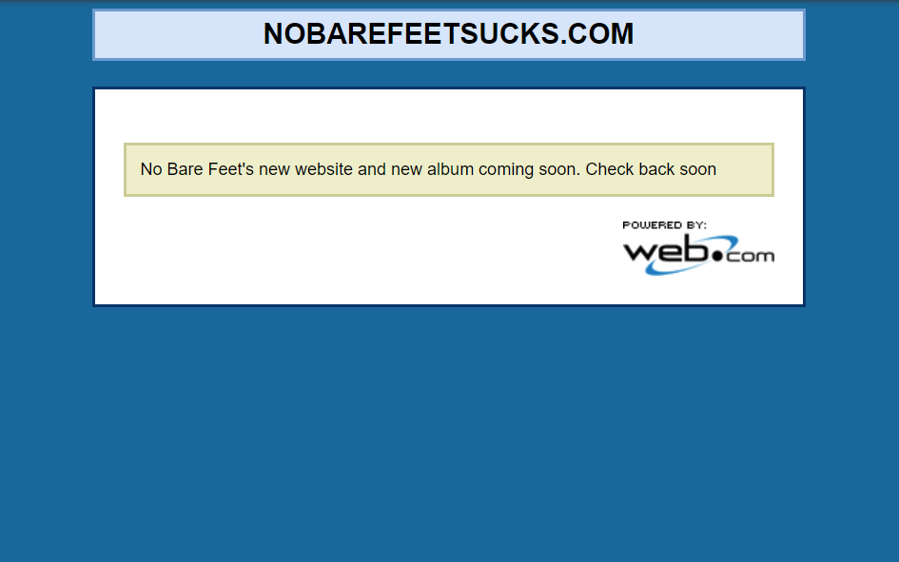
Task: Click the black dot in web.com logo
Action: [716, 256]
